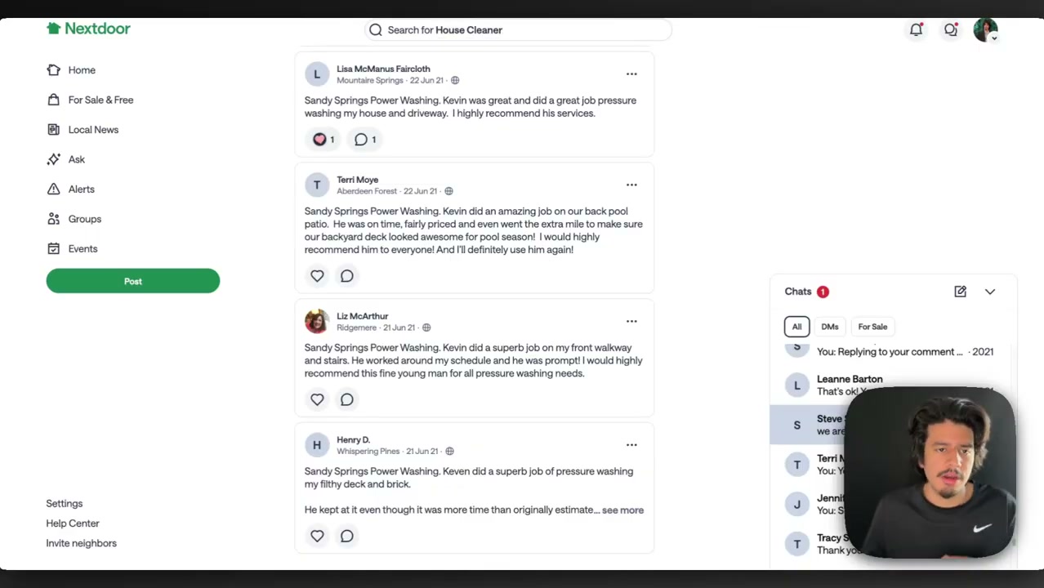Open options menu on Lisa McManus Faircloth post
The width and height of the screenshot is (1044, 588).
pyautogui.click(x=631, y=74)
